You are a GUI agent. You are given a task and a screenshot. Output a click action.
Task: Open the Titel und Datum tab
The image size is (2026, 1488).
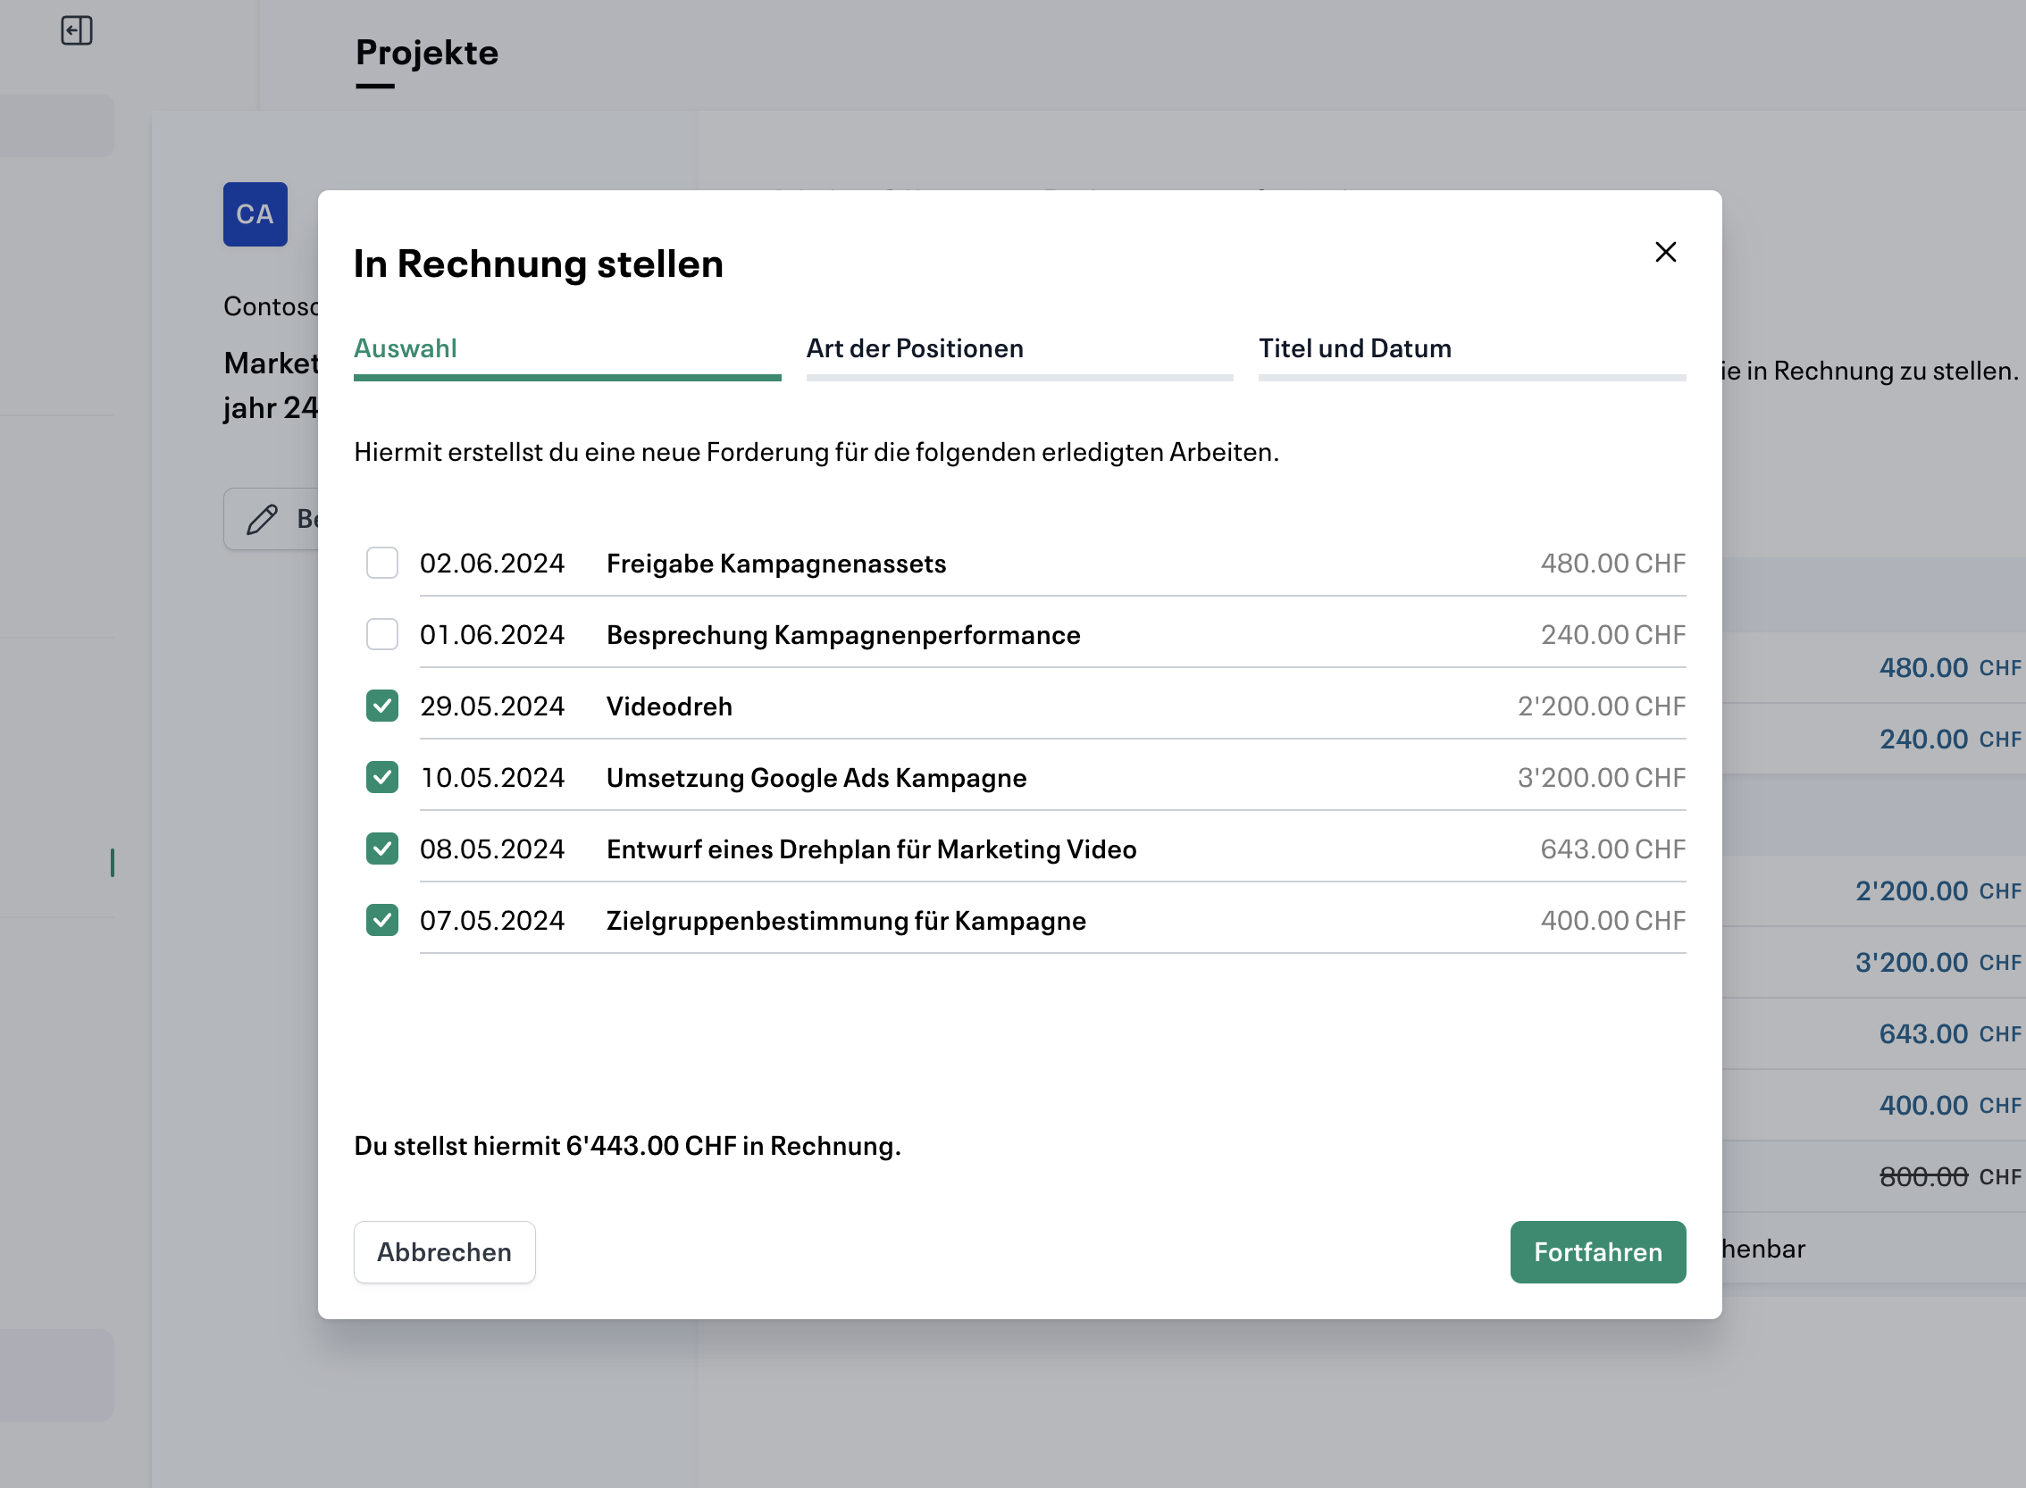(x=1355, y=348)
